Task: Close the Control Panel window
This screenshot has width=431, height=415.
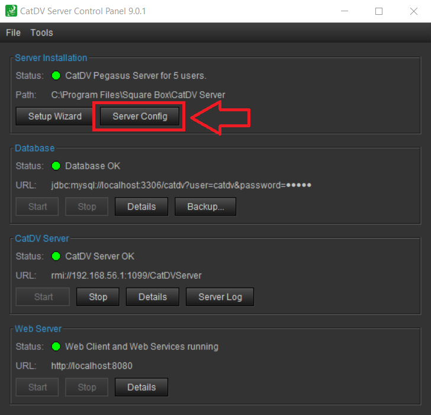Action: 413,11
